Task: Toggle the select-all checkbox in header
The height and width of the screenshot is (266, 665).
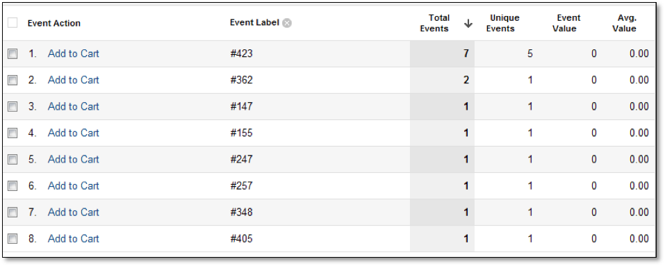Action: 13,23
